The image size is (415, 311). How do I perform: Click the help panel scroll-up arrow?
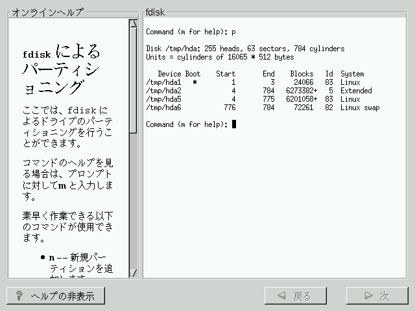(x=133, y=25)
